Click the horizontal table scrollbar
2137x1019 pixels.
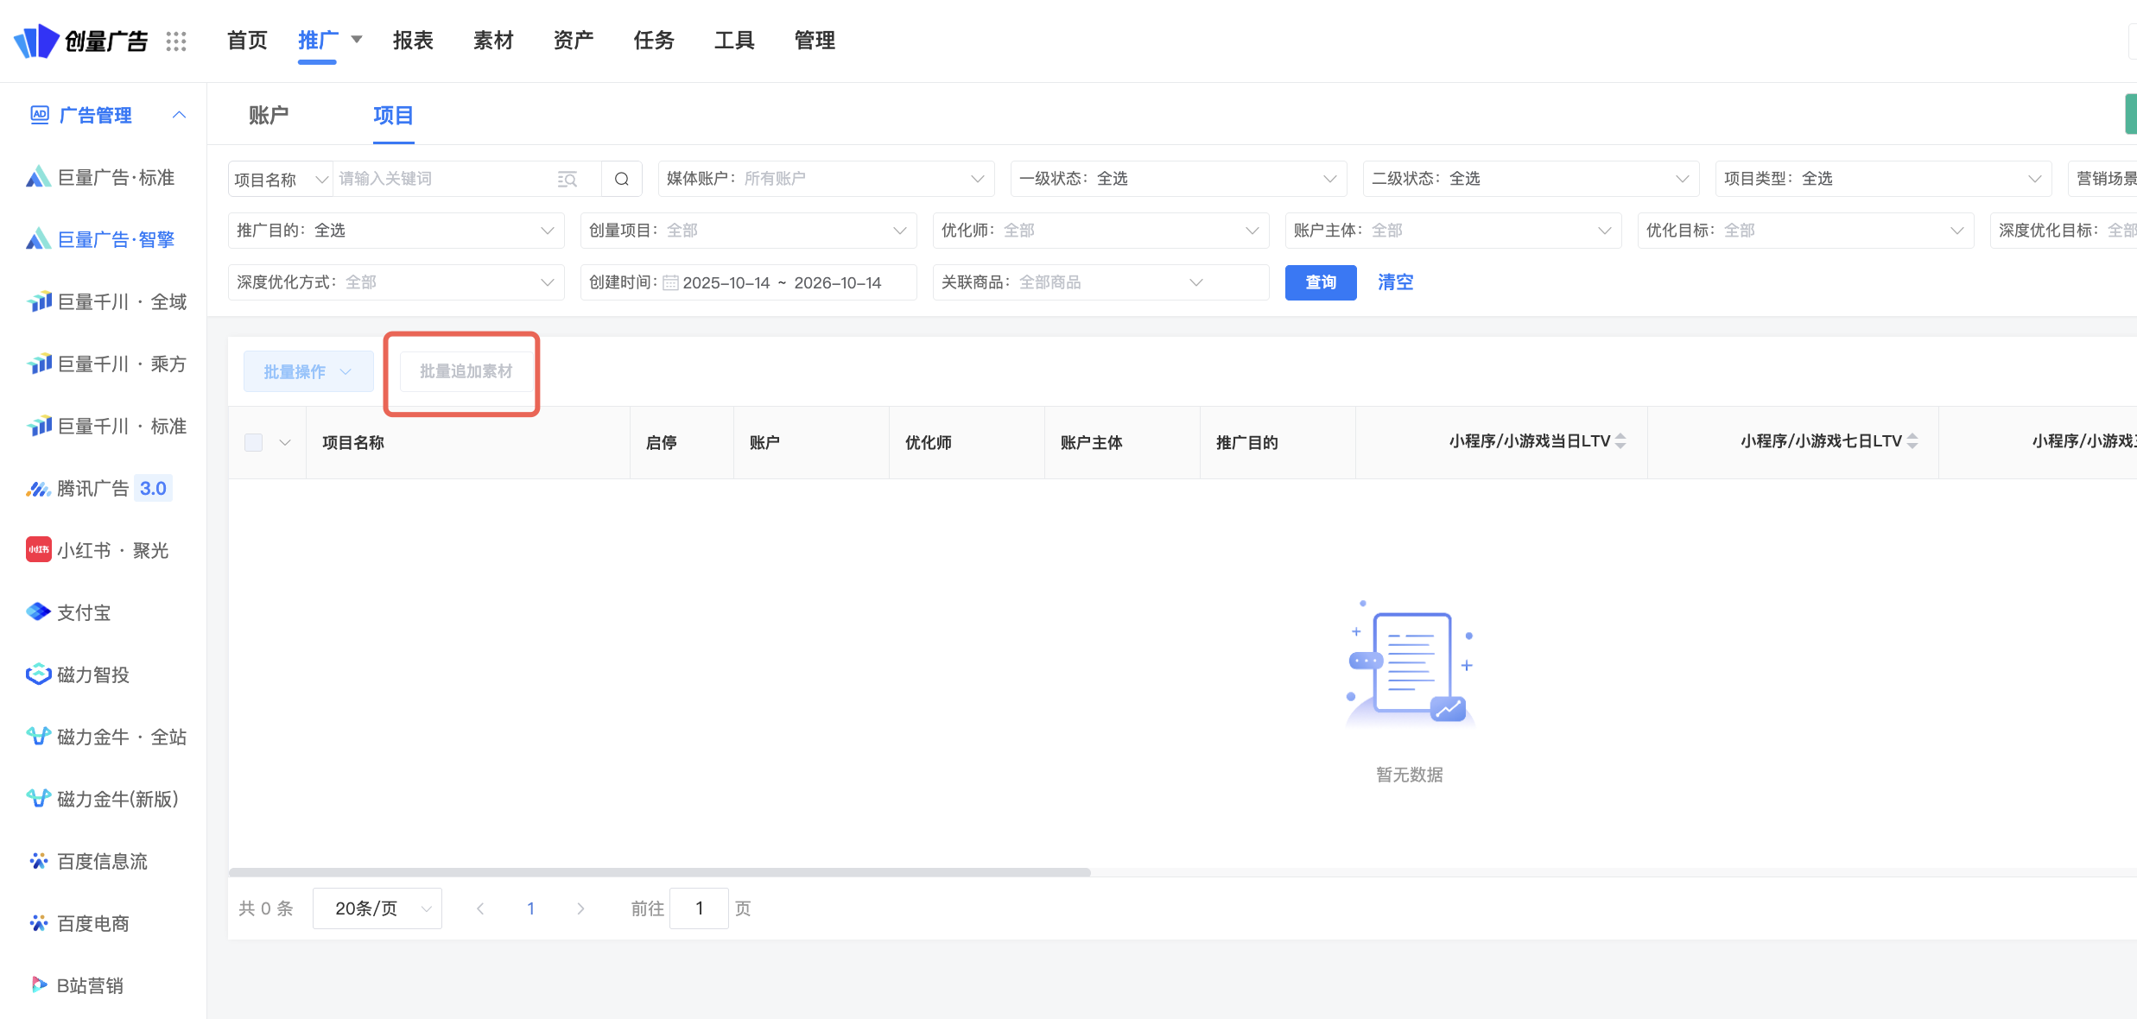click(660, 872)
